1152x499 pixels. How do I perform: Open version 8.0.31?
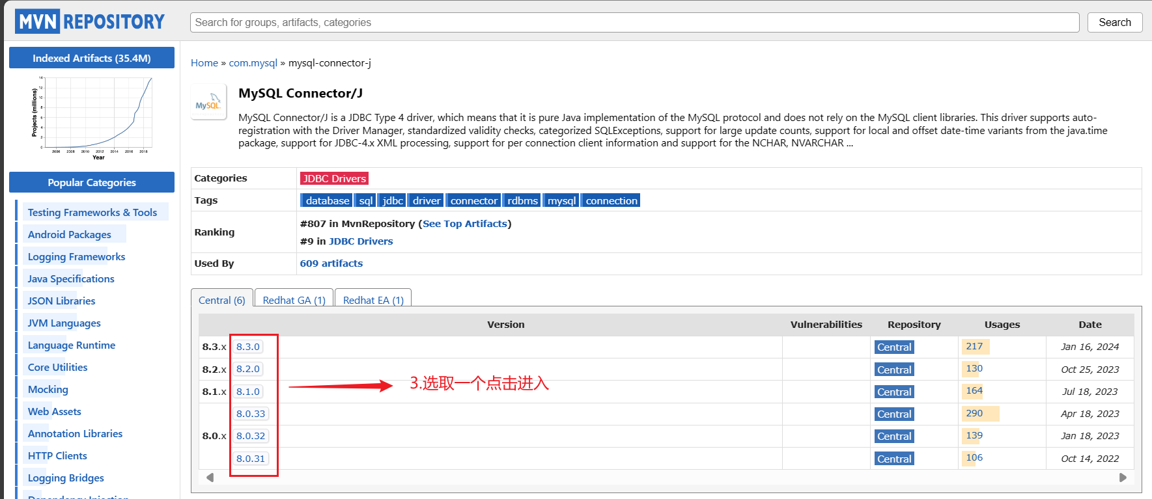(251, 459)
